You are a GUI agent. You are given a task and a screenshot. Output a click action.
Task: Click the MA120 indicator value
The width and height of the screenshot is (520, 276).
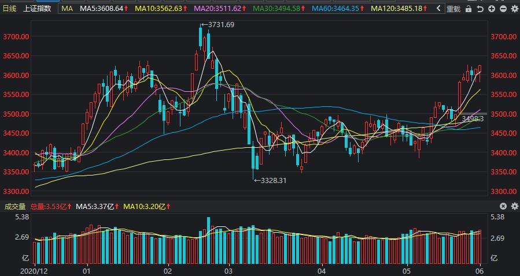[x=397, y=9]
